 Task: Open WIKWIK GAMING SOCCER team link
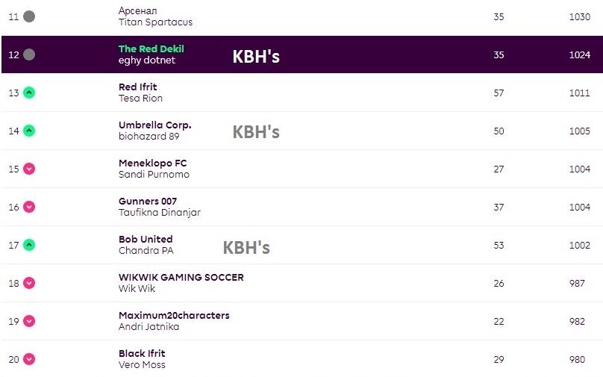[181, 277]
